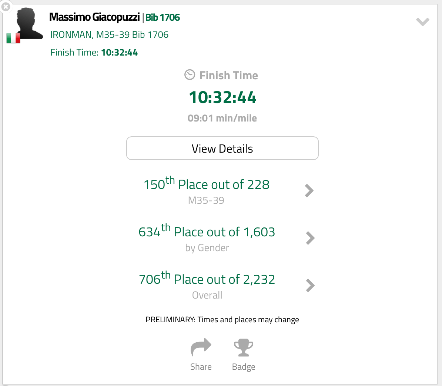442x386 pixels.
Task: Collapse the card using top-right chevron
Action: coord(422,22)
